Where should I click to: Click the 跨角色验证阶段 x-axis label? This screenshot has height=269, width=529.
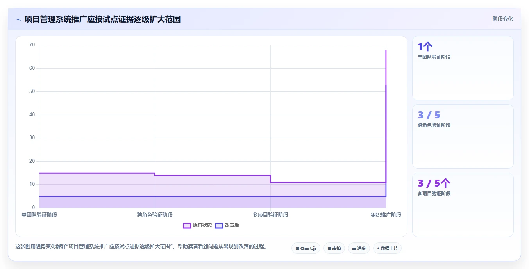(155, 215)
